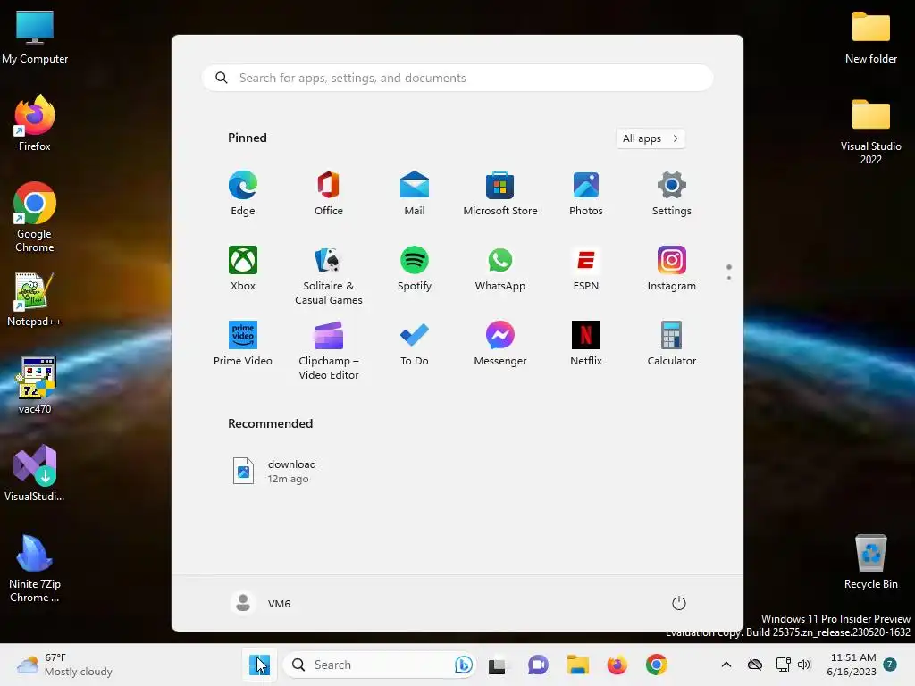Open Messenger pinned app
Screen dimensions: 915x686
click(500, 344)
